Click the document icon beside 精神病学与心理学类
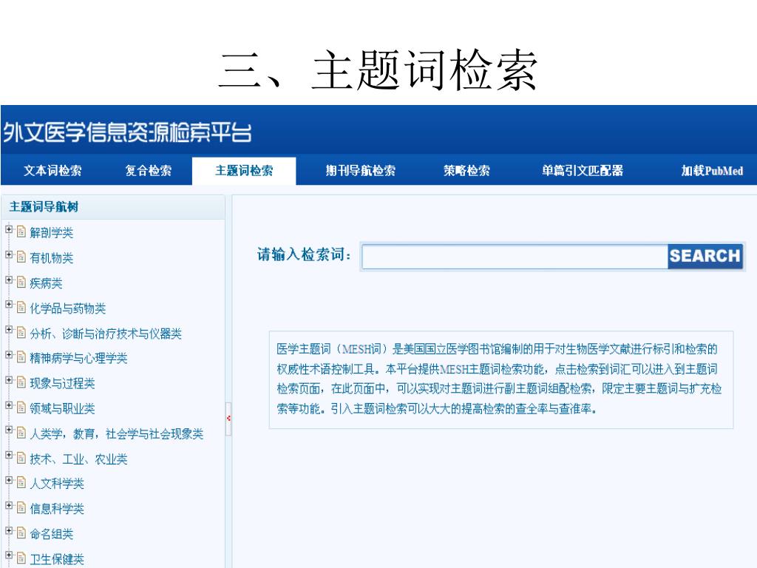757x568 pixels. pyautogui.click(x=21, y=357)
